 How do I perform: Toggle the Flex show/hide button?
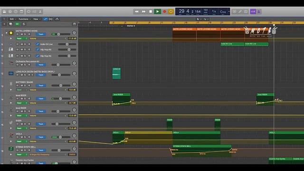click(51, 19)
